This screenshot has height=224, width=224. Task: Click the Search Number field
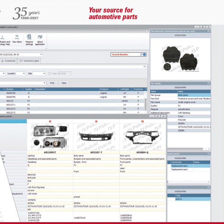coord(125,55)
